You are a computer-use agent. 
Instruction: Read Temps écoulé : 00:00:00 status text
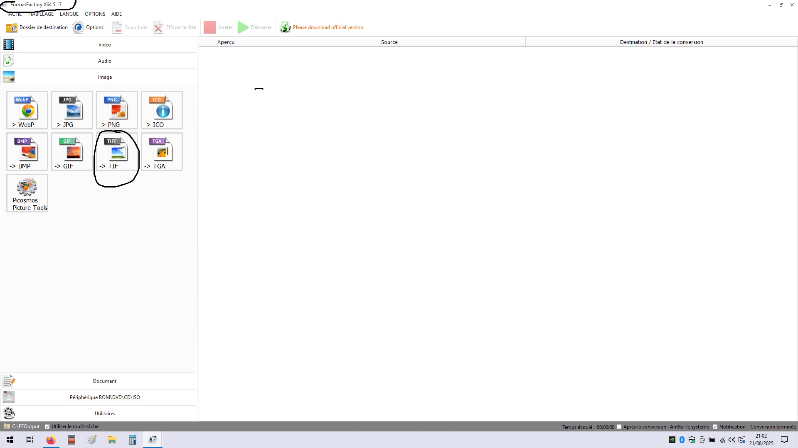[588, 427]
